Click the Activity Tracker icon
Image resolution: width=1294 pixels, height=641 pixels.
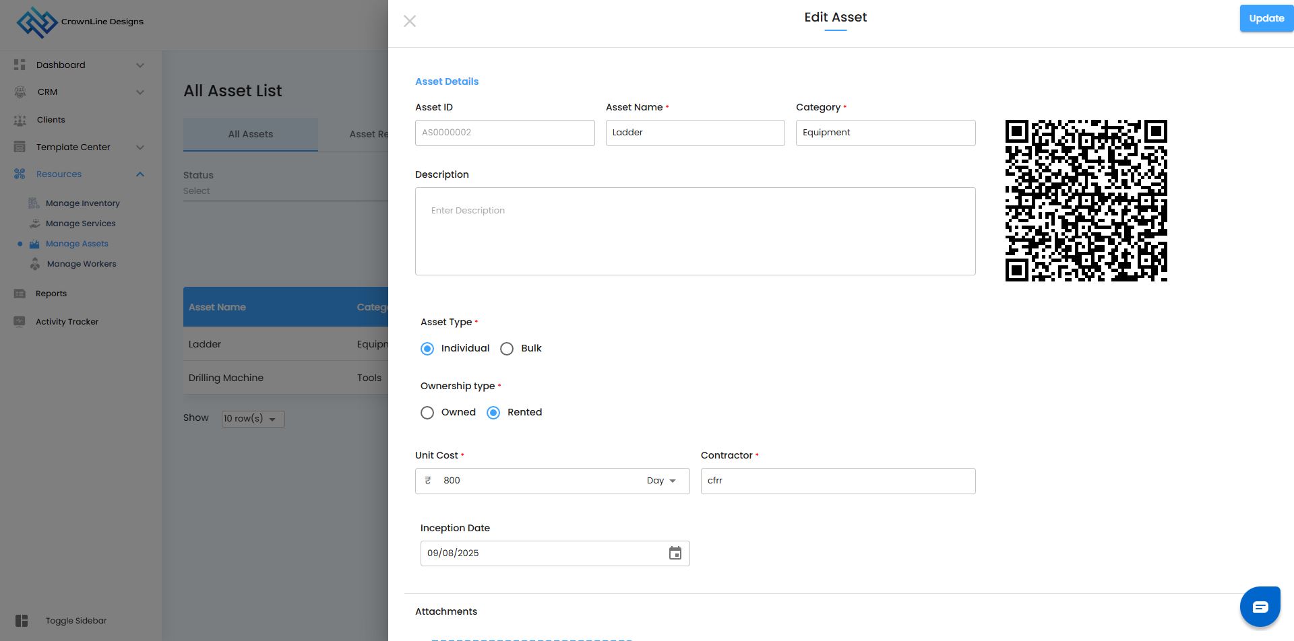pos(20,322)
